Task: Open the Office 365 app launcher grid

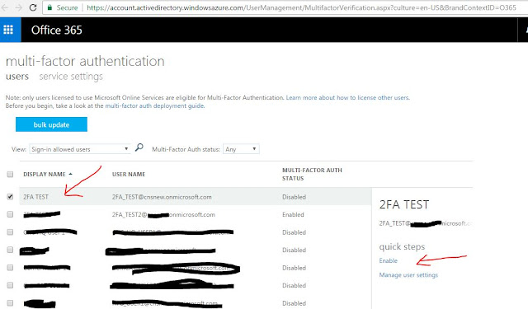Action: pyautogui.click(x=8, y=30)
